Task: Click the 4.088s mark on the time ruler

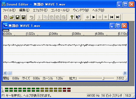Action: click(100, 34)
